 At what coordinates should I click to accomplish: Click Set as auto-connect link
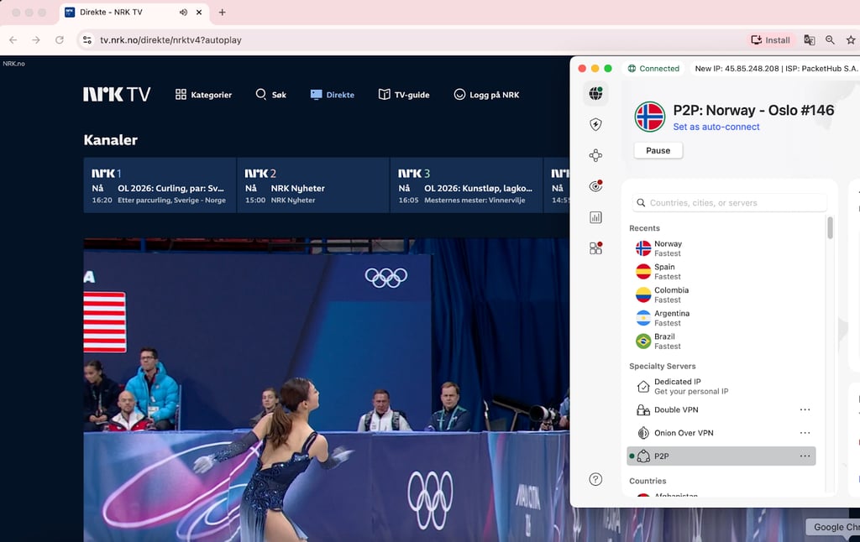click(716, 127)
